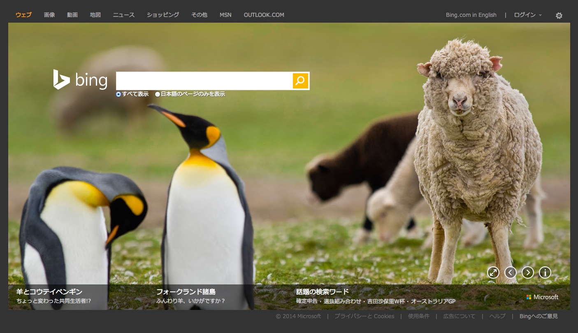Click the fullscreen expand image icon
578x333 pixels.
tap(493, 272)
